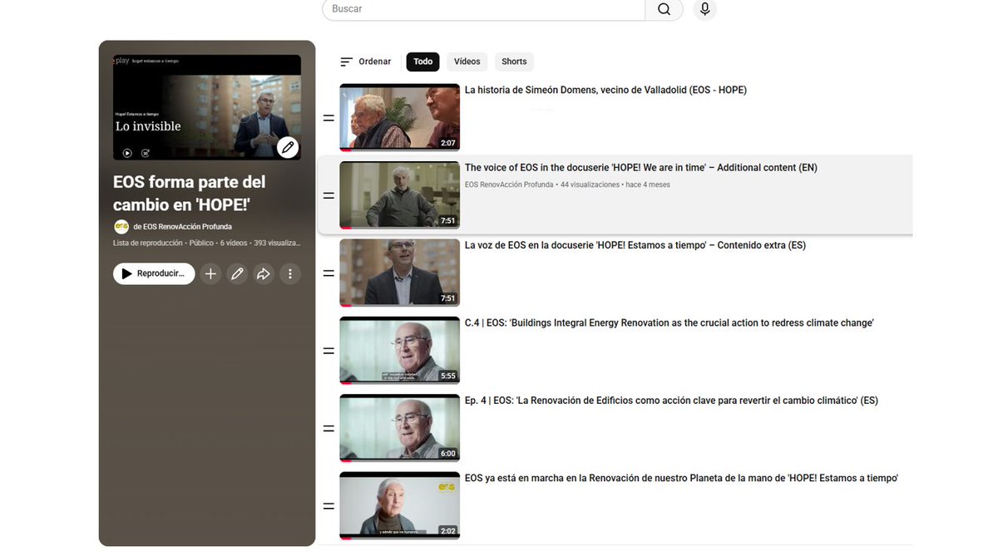Viewport: 998px width, 556px height.
Task: Open title 'La historia de Simeón Domens'
Action: tap(605, 90)
